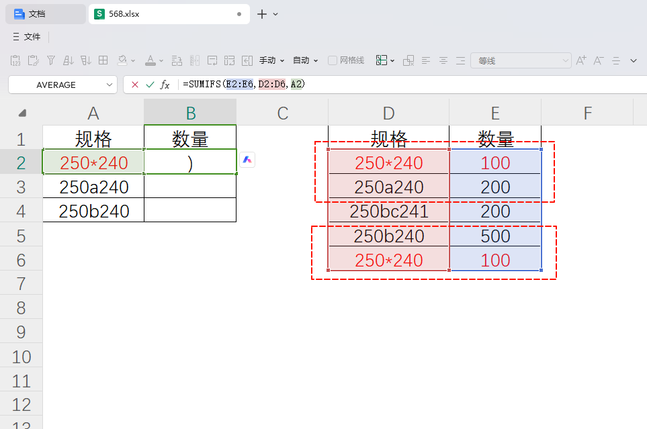Click the wrap text icon
The width and height of the screenshot is (647, 429).
(x=212, y=60)
